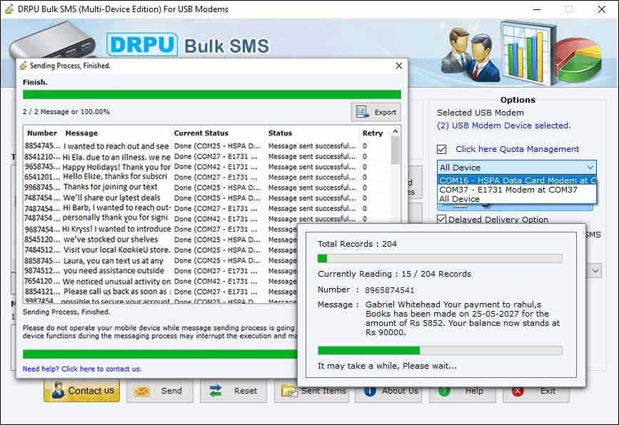This screenshot has width=619, height=425.
Task: Click the Exit red cross icon
Action: [x=518, y=391]
